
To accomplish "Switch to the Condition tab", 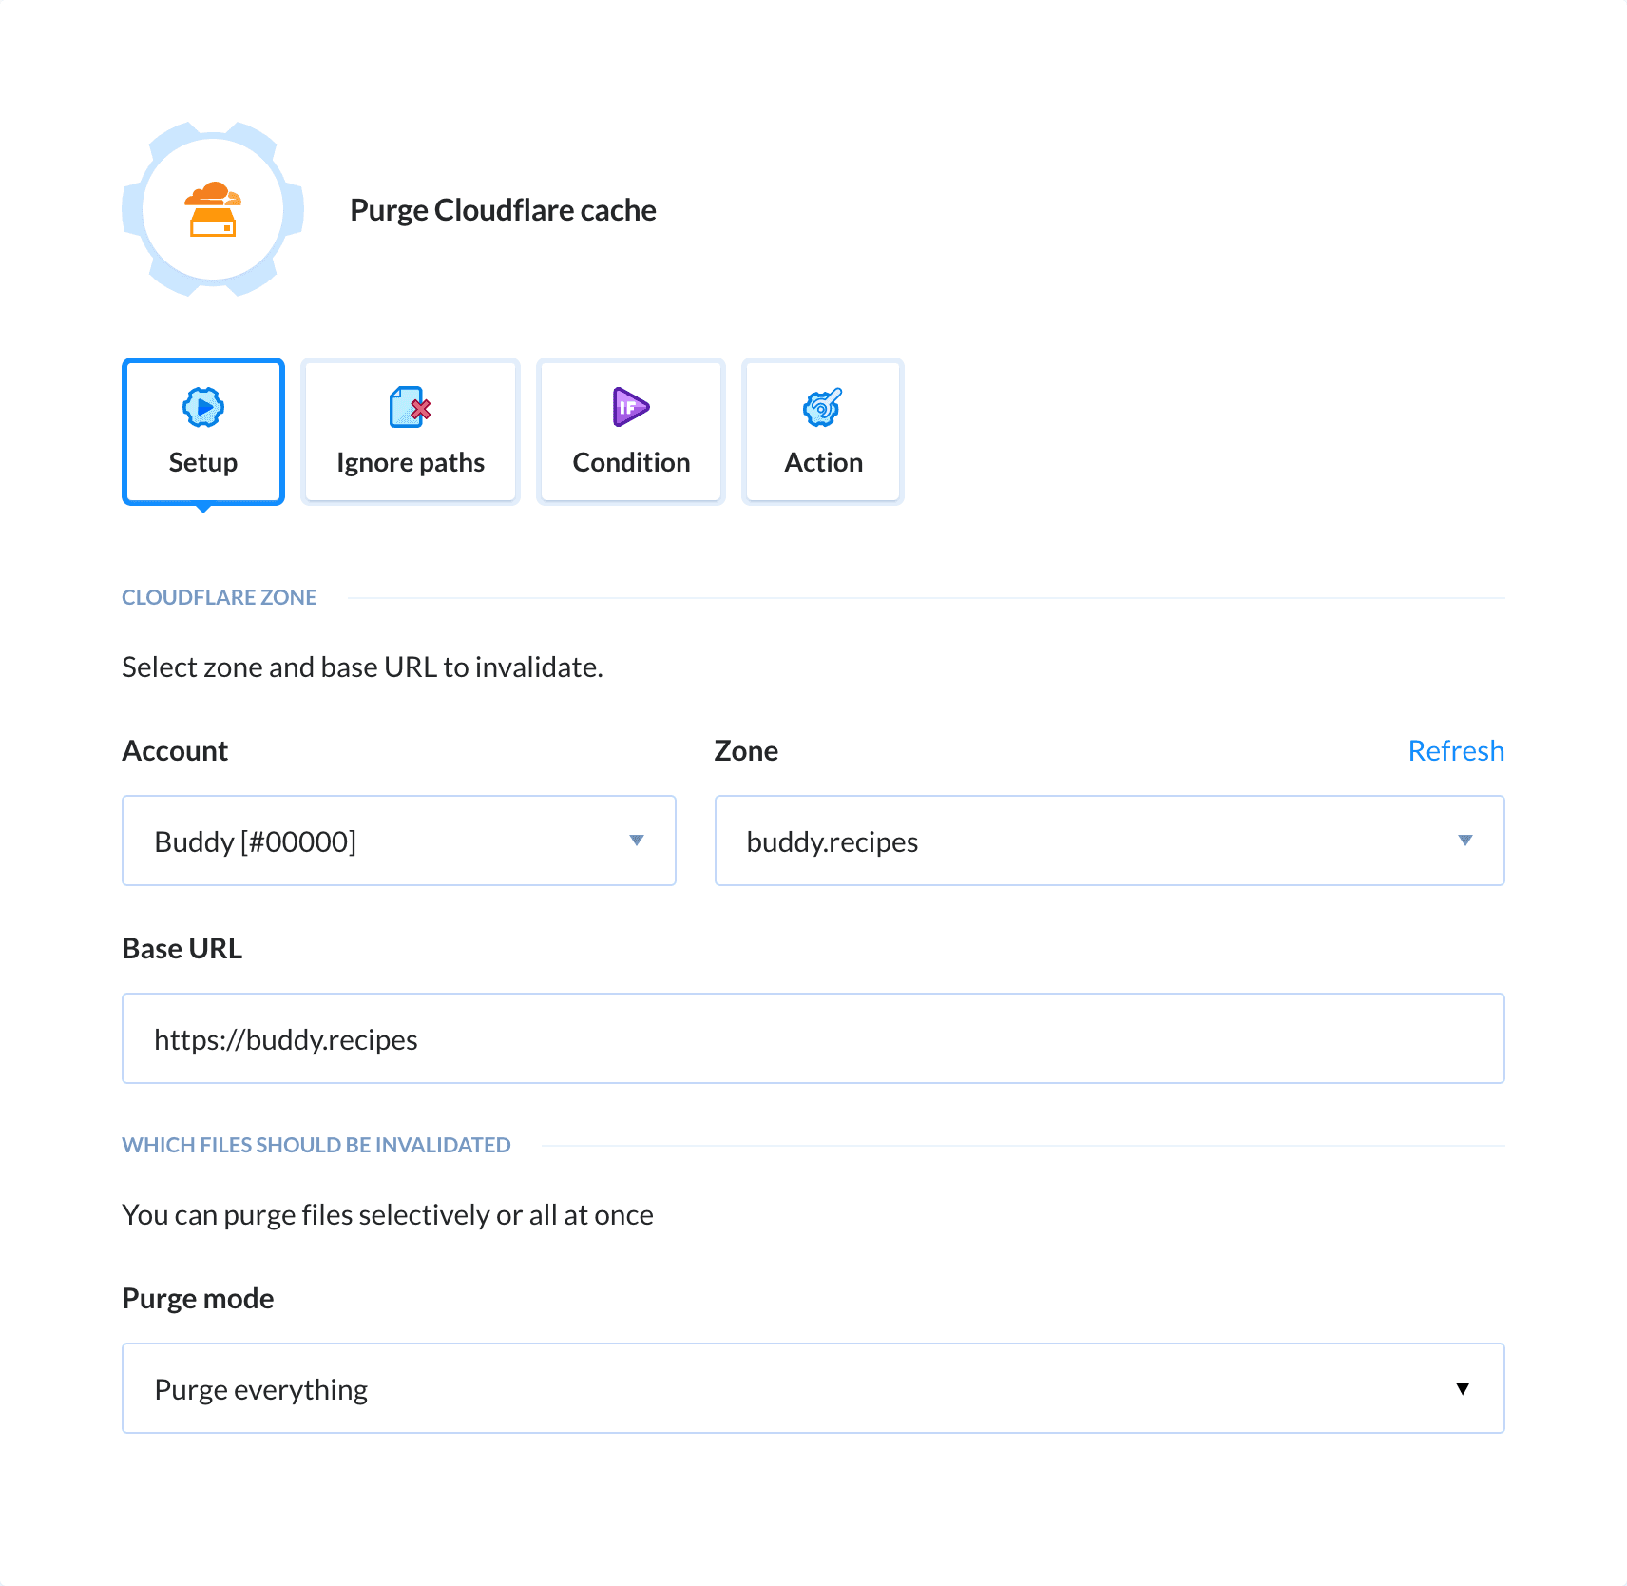I will coord(629,431).
